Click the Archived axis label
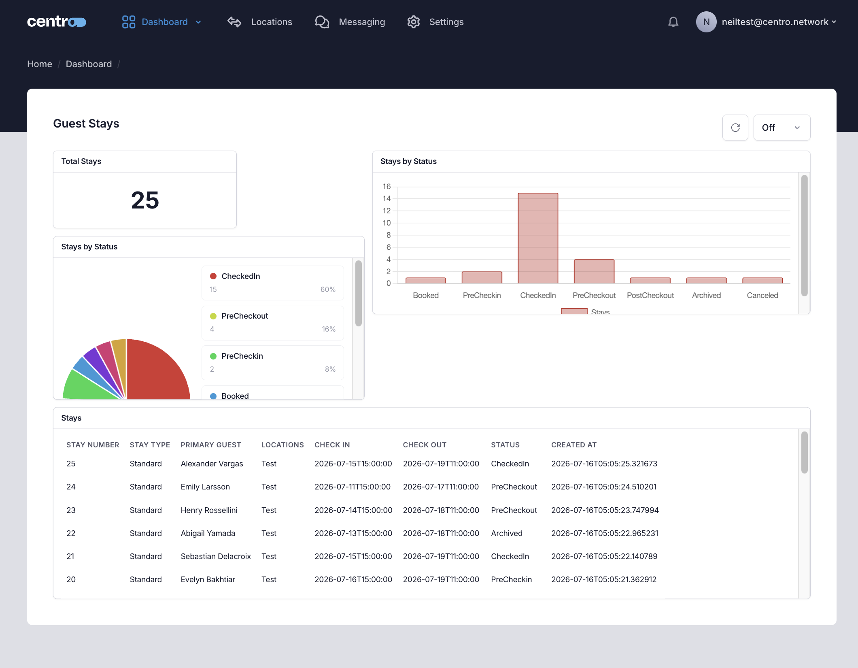This screenshot has height=668, width=858. pyautogui.click(x=706, y=296)
